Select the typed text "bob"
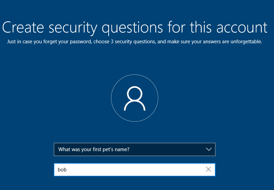Screen dimensions: 274x190 click(x=62, y=169)
